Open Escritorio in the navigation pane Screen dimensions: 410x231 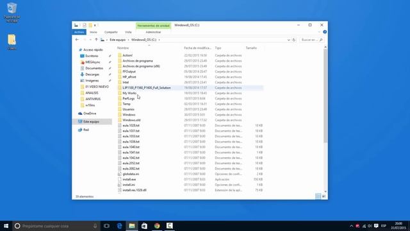[92, 56]
